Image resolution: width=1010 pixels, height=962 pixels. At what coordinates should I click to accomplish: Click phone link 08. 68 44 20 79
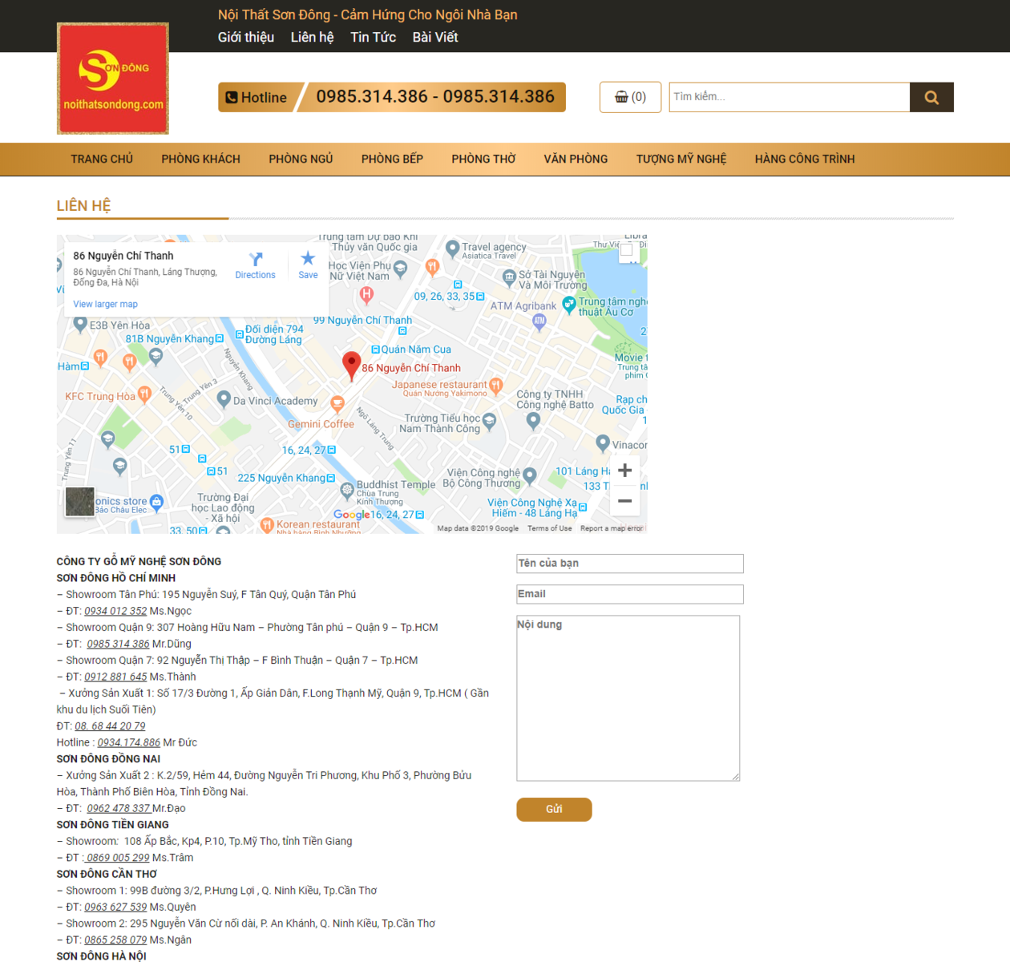pyautogui.click(x=110, y=726)
